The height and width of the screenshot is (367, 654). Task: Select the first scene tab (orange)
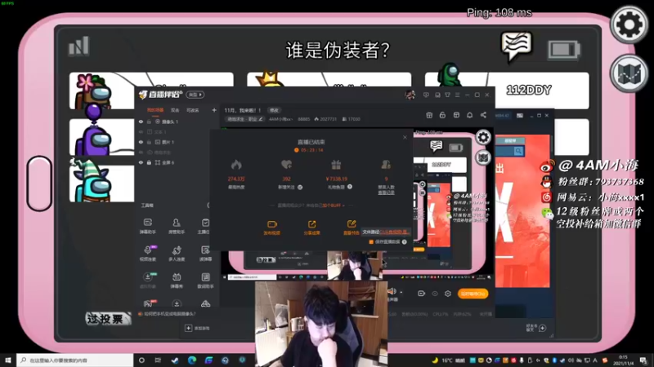tap(155, 110)
